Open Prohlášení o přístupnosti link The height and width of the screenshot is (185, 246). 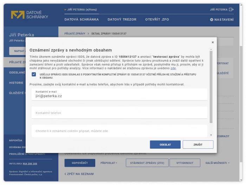click(x=27, y=154)
